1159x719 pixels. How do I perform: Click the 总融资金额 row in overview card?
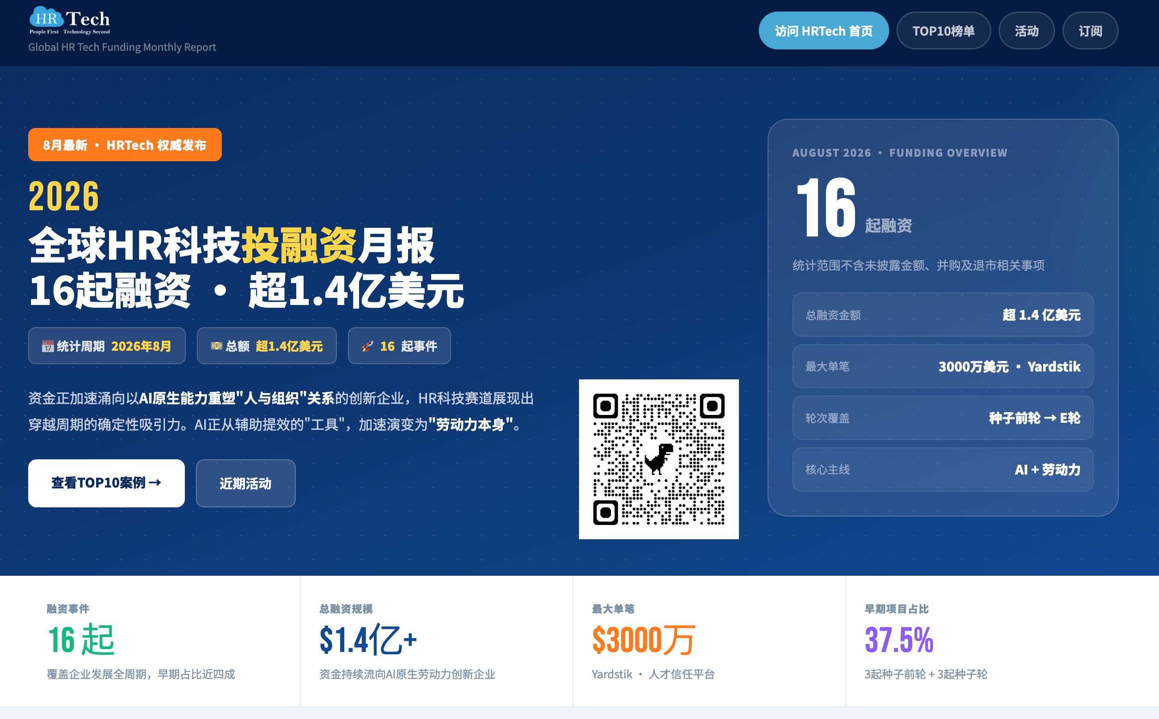pyautogui.click(x=943, y=315)
